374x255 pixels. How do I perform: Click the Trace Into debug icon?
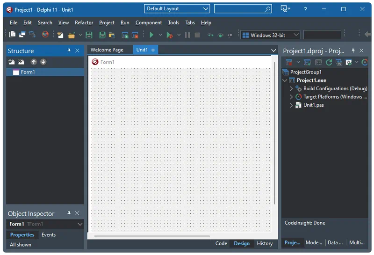(x=210, y=35)
